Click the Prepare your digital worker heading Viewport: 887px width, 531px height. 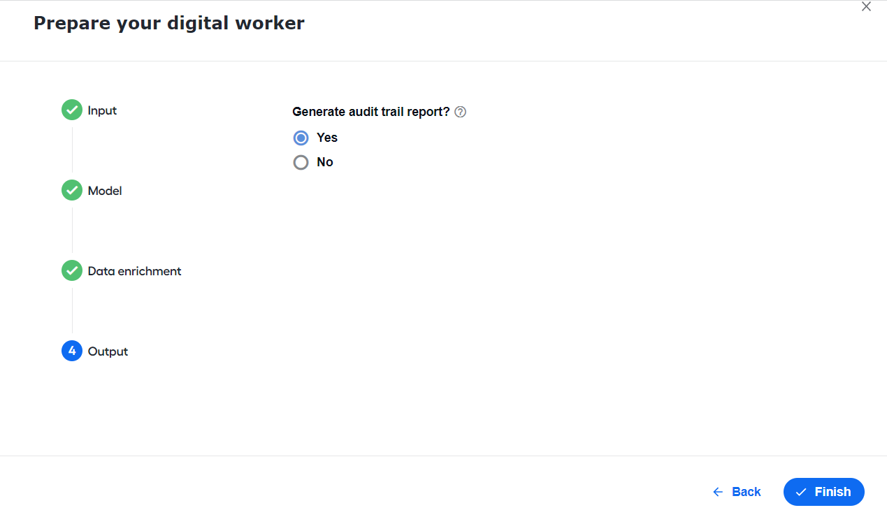[x=169, y=23]
